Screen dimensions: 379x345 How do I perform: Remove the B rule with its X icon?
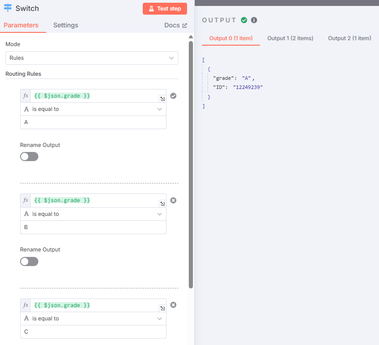pos(173,200)
